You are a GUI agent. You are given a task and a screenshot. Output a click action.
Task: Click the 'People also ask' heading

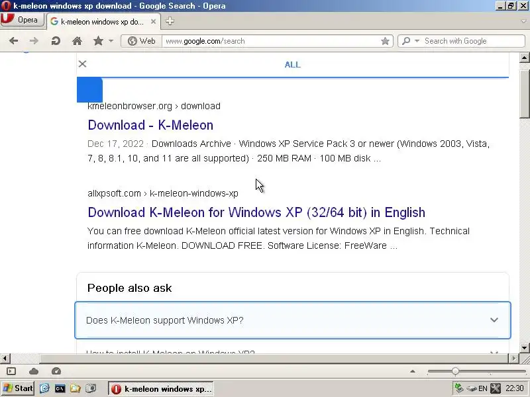click(129, 288)
